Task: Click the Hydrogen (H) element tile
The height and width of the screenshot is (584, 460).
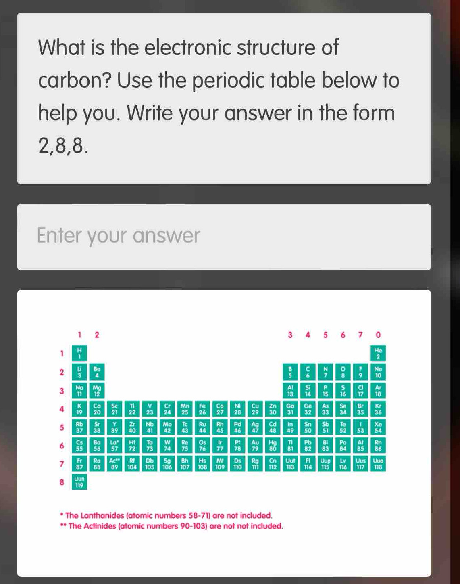Action: pos(79,353)
